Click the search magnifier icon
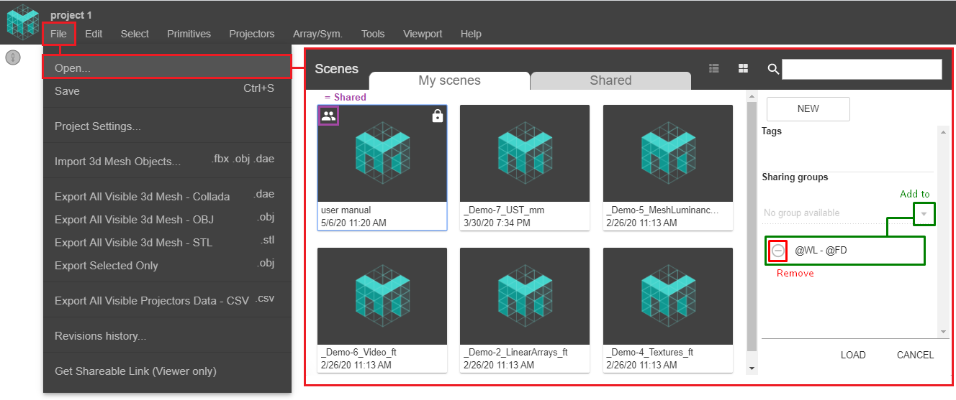The width and height of the screenshot is (956, 400). pyautogui.click(x=773, y=69)
